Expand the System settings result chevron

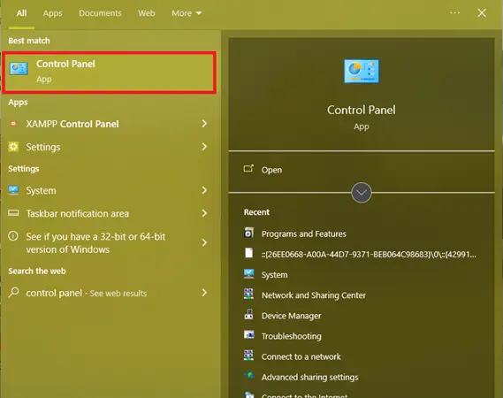click(x=204, y=190)
